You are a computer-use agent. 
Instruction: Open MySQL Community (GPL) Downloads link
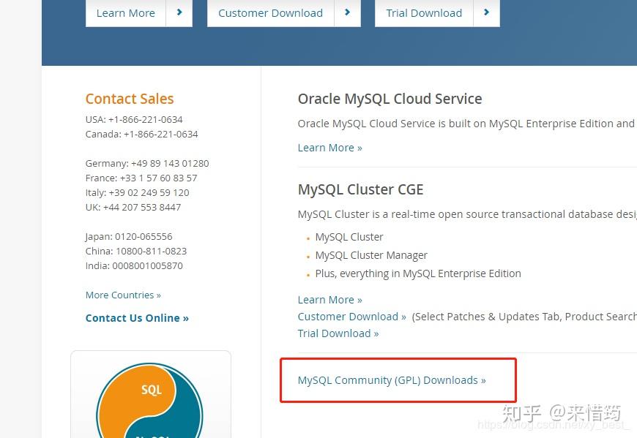click(x=392, y=380)
